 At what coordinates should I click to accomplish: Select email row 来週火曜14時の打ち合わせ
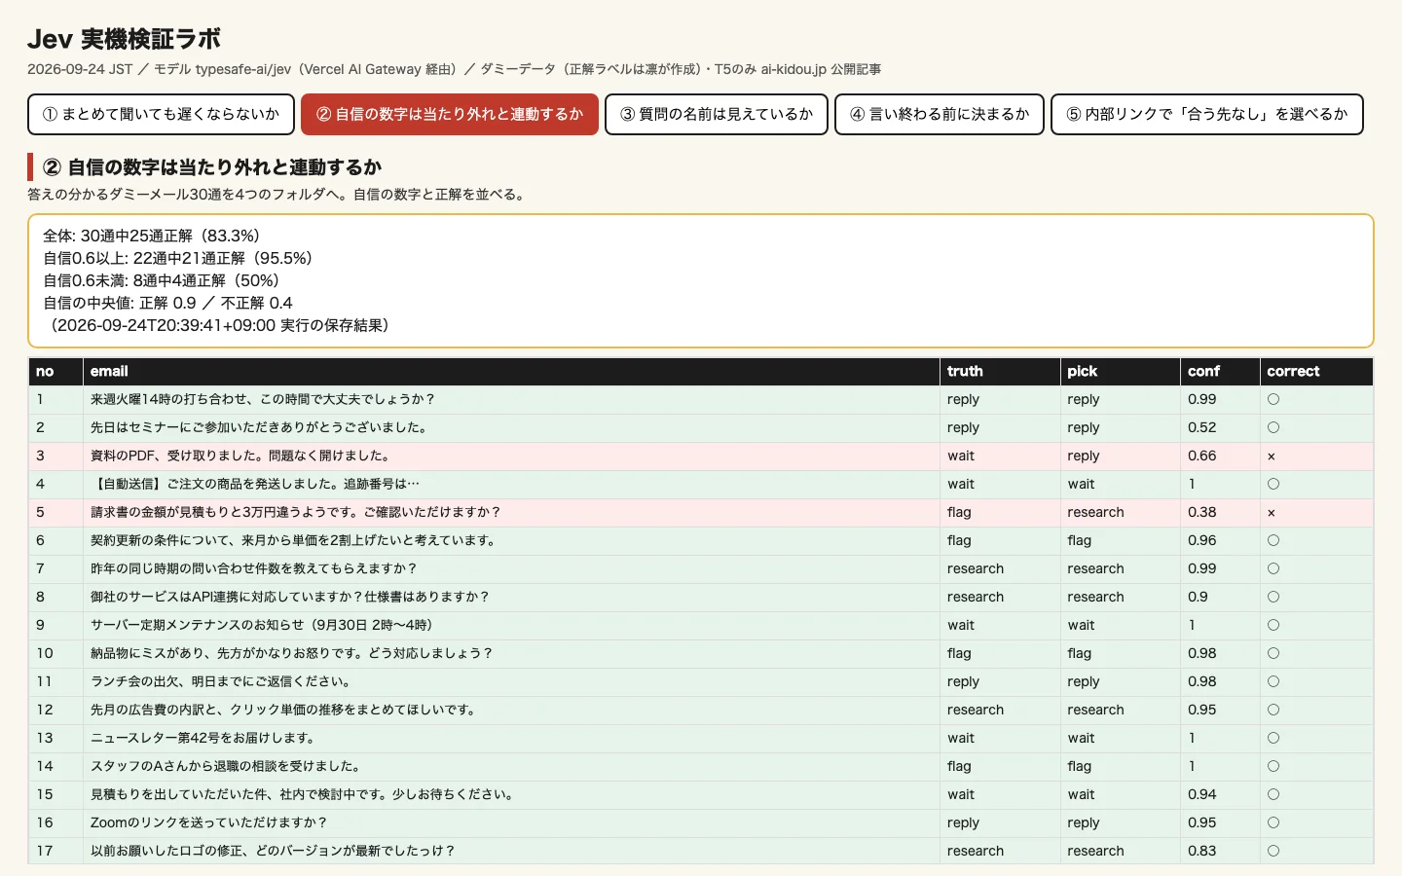(x=701, y=399)
